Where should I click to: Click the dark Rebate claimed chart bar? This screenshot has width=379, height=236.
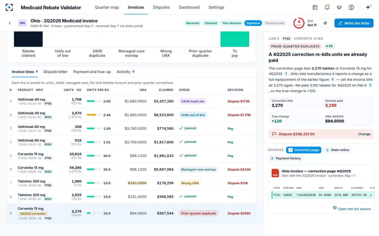[x=28, y=39]
